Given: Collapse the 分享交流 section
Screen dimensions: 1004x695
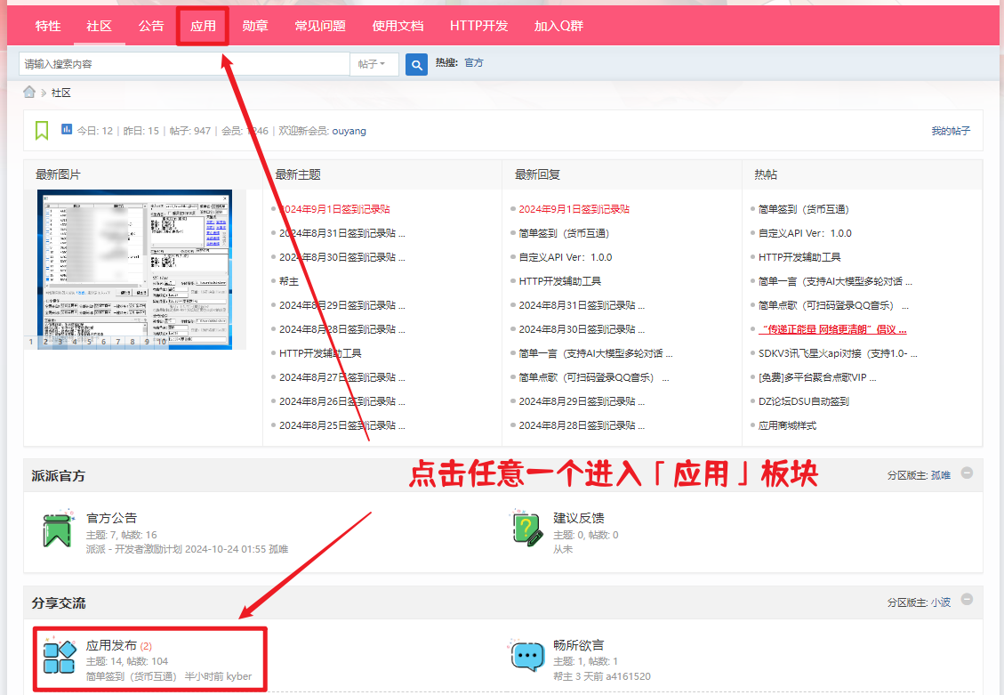Looking at the screenshot, I should (x=967, y=599).
